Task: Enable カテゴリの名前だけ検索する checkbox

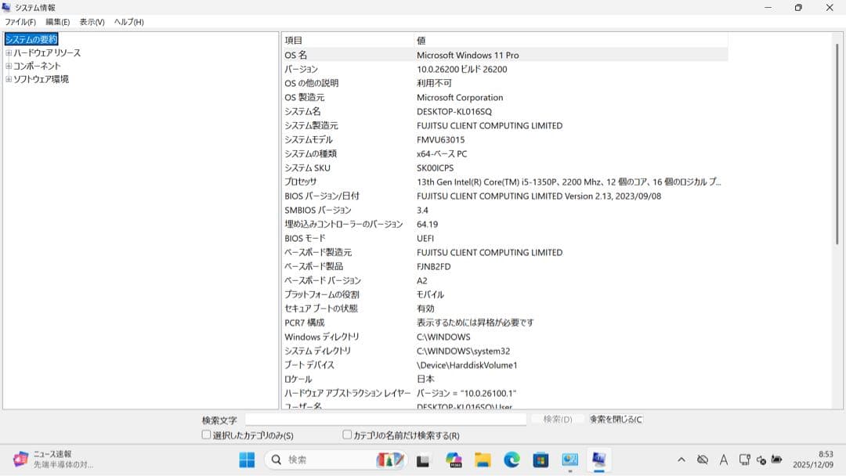Action: click(345, 433)
